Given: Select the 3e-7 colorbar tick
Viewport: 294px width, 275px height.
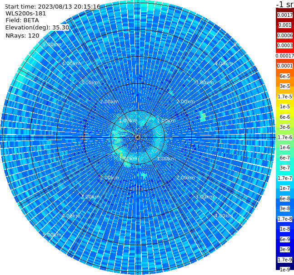Looking at the screenshot, I should point(285,168).
